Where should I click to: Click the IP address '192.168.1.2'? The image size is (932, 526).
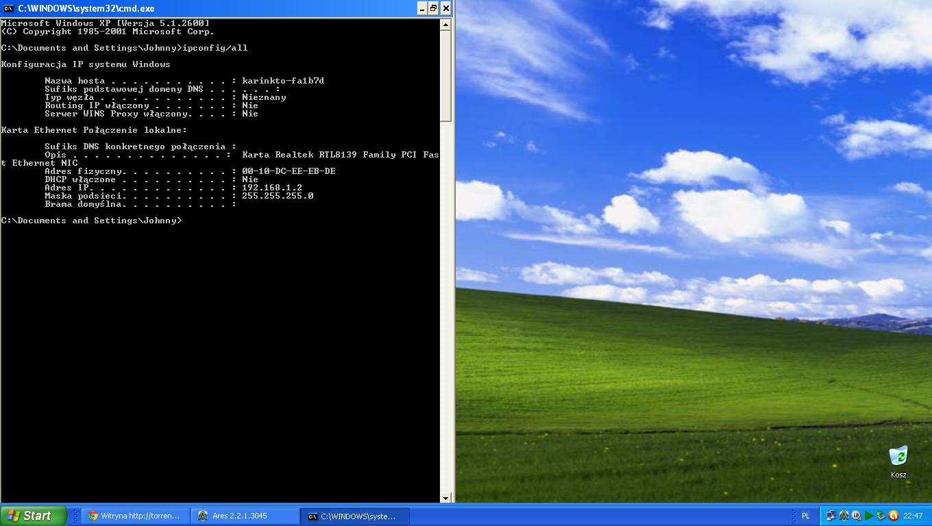coord(272,188)
